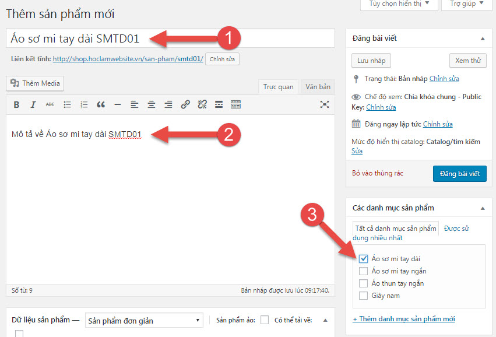This screenshot has width=496, height=337.
Task: Toggle strikethrough ABC formatting
Action: point(50,104)
